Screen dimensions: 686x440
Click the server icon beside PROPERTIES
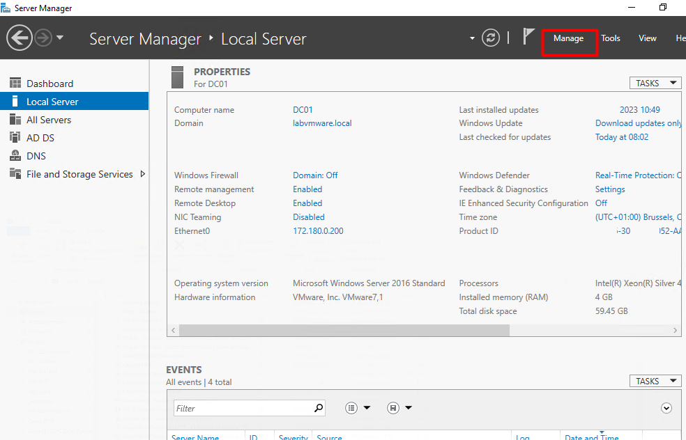[x=178, y=77]
